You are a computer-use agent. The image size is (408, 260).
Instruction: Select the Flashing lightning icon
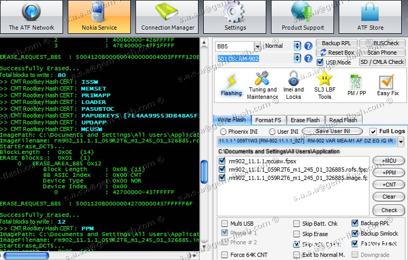click(231, 85)
